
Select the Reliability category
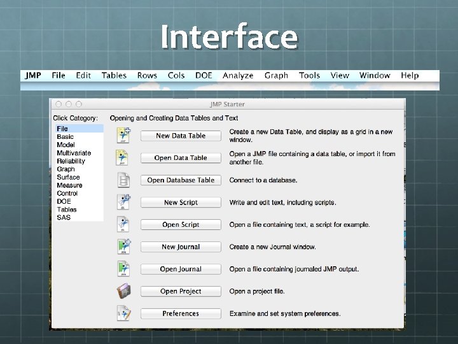[80, 161]
